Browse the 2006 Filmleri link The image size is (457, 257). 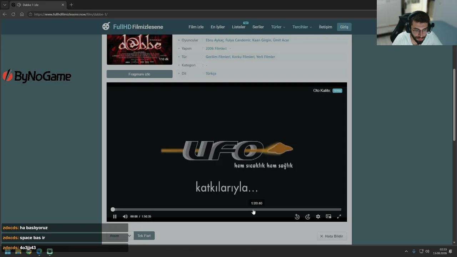click(x=216, y=49)
